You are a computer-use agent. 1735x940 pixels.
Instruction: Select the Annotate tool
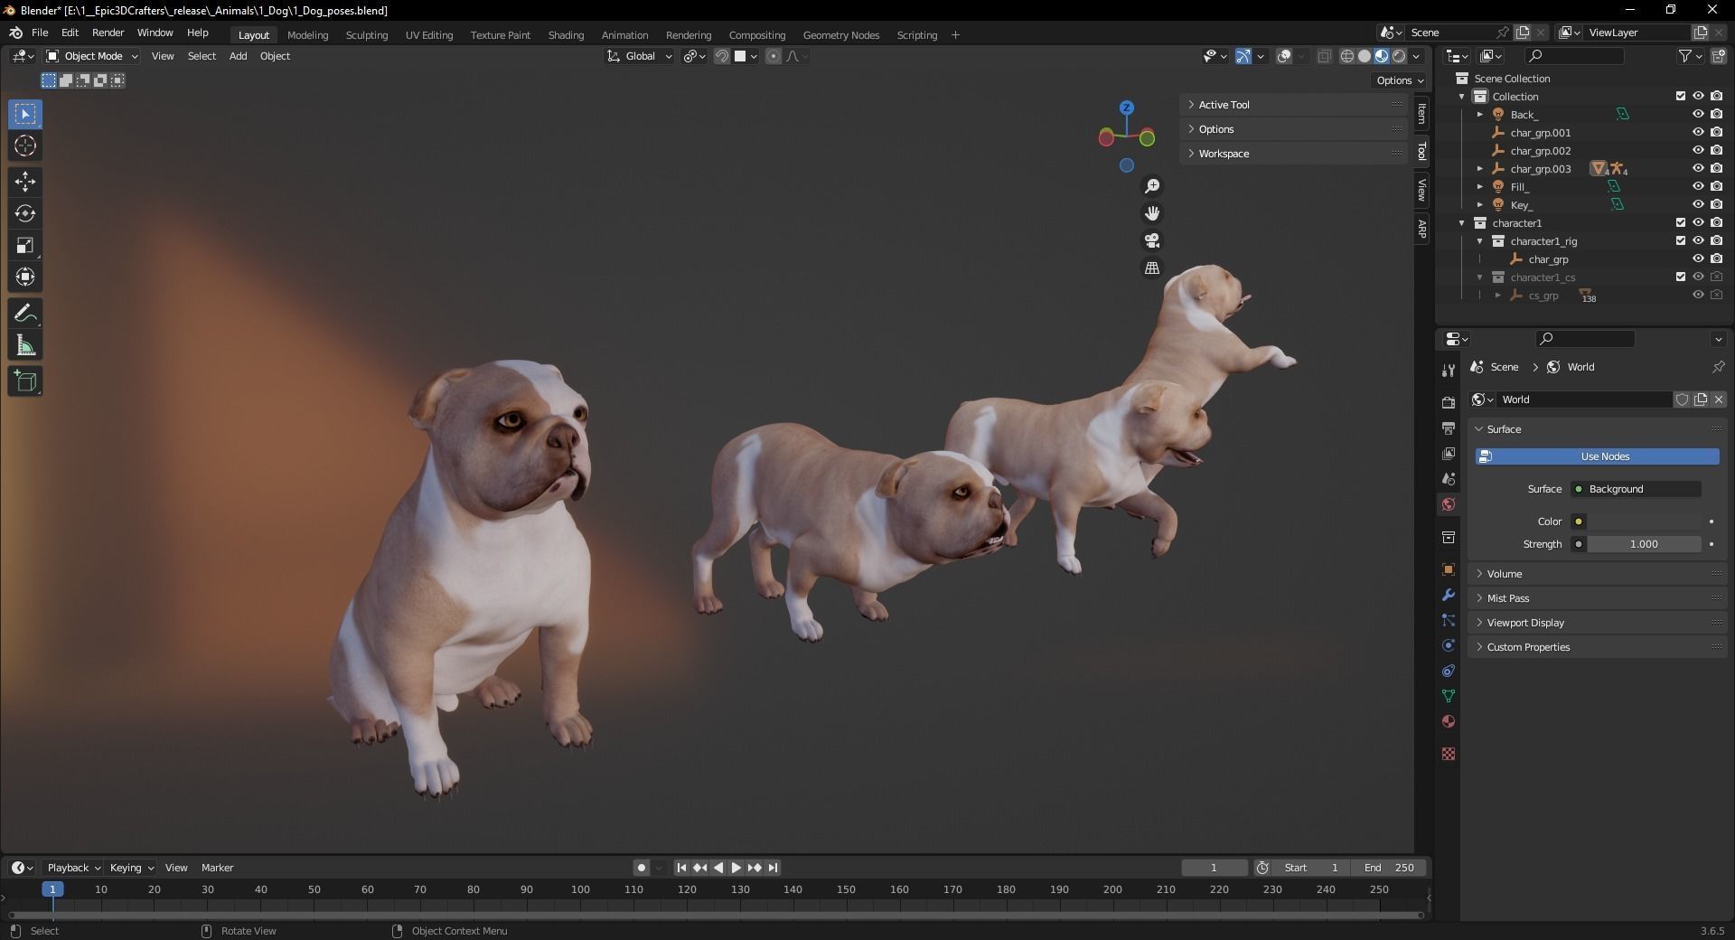coord(25,314)
